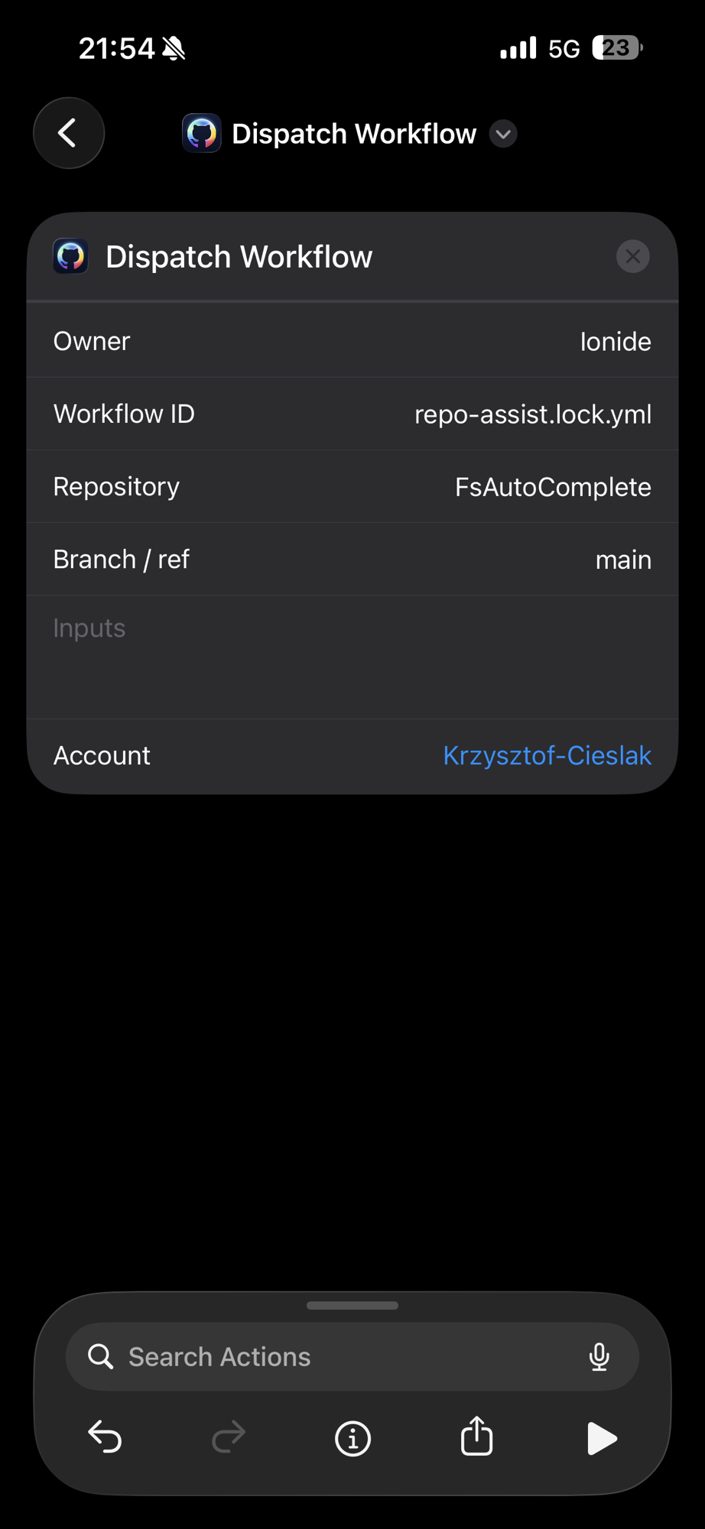Run the shortcut with the play button

click(601, 1438)
